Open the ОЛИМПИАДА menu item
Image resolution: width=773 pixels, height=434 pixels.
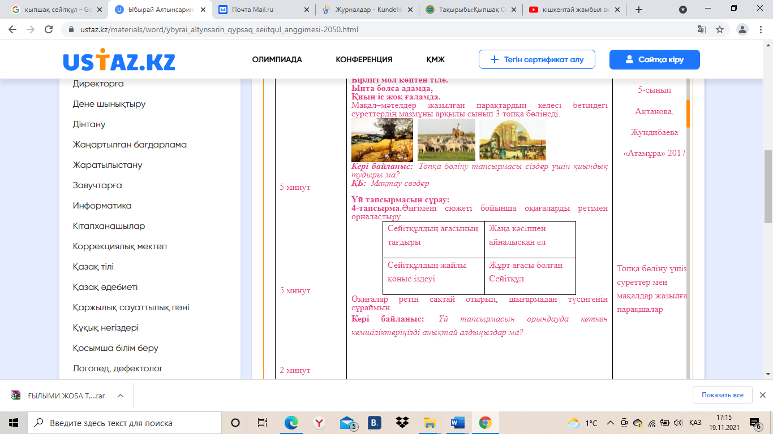click(277, 59)
